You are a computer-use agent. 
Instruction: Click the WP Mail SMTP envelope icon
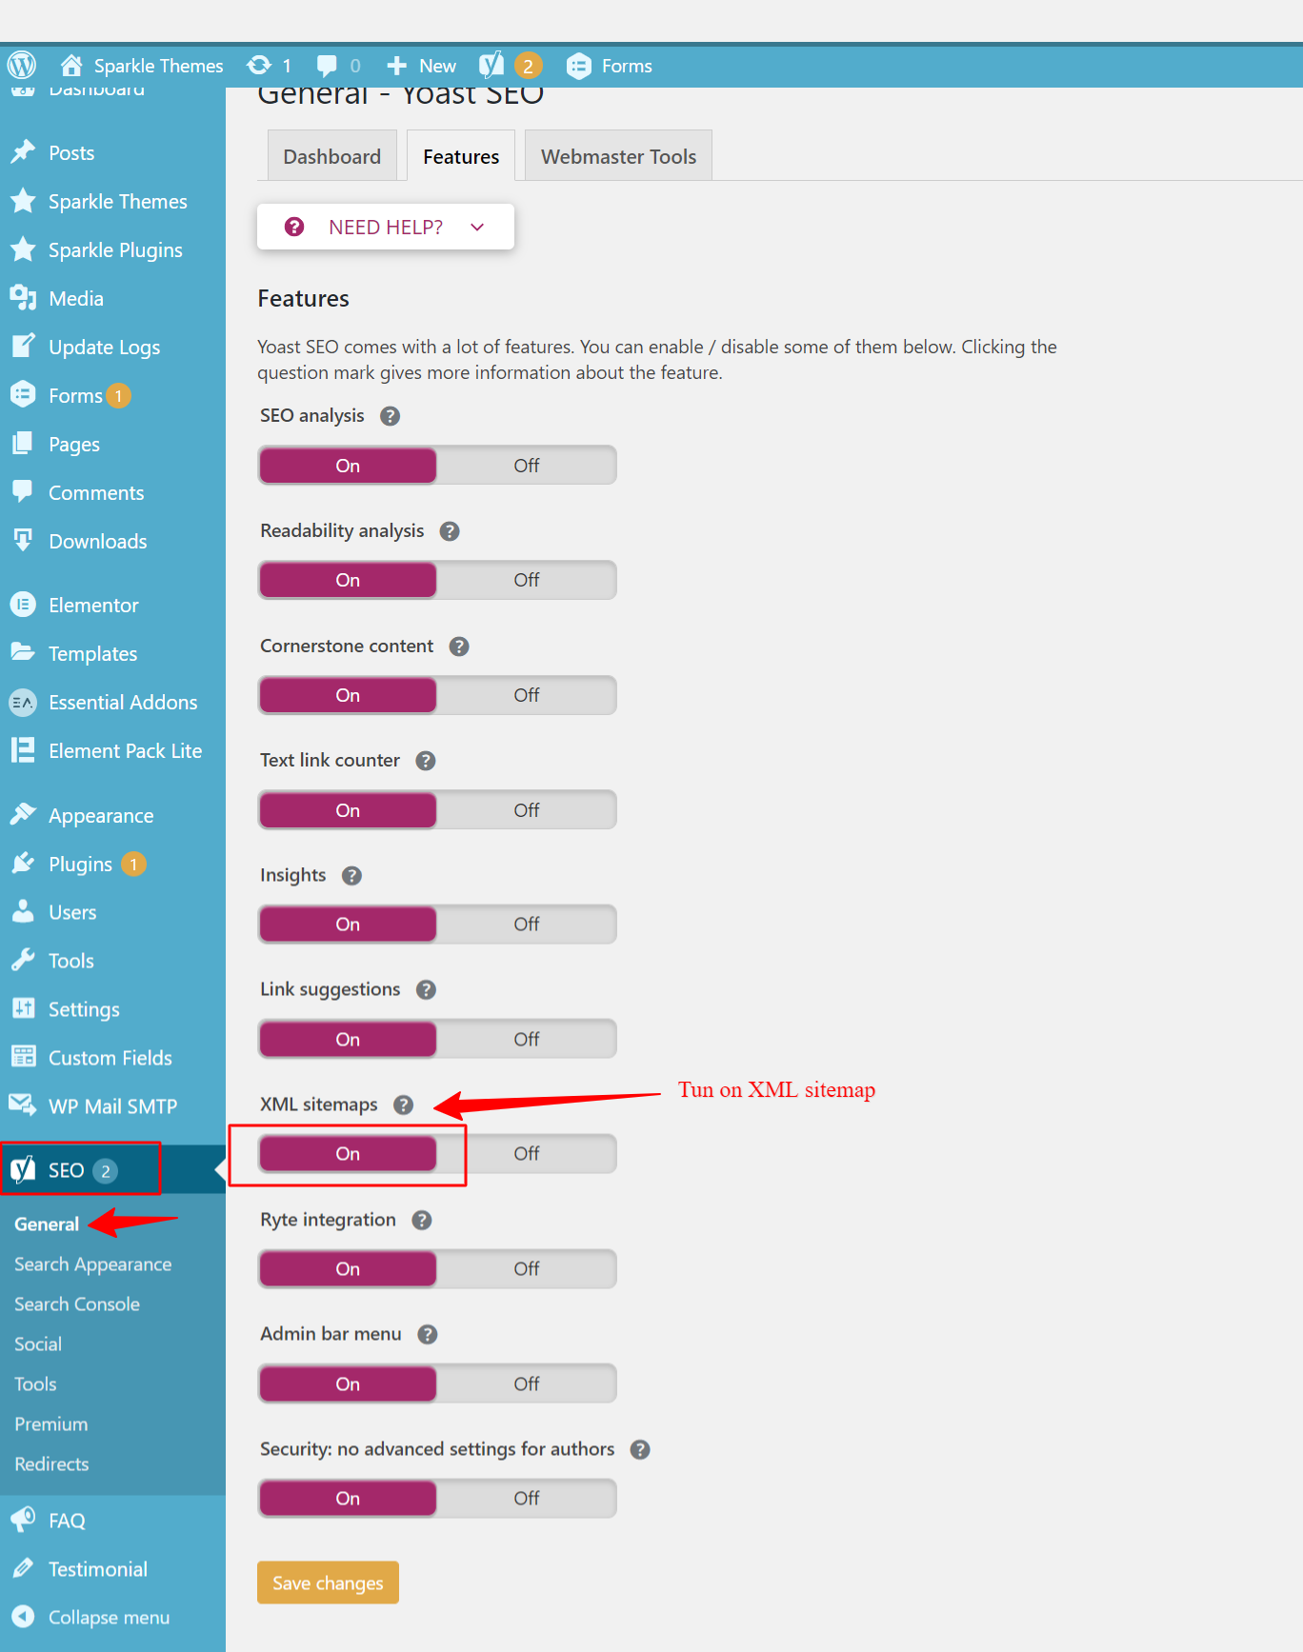coord(23,1105)
